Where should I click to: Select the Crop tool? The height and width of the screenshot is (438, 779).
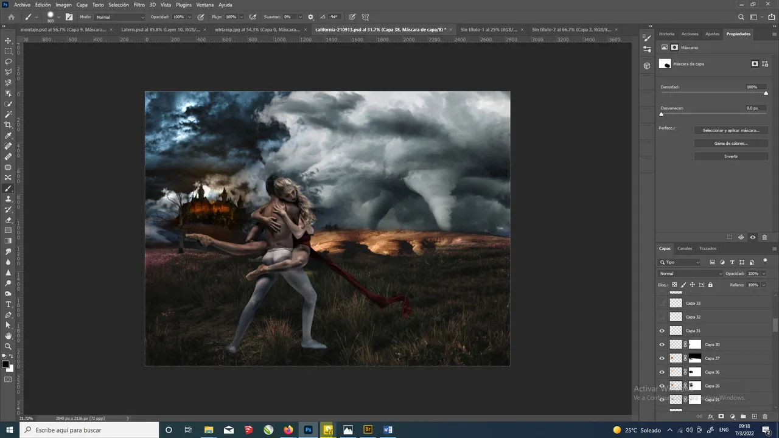pyautogui.click(x=8, y=125)
